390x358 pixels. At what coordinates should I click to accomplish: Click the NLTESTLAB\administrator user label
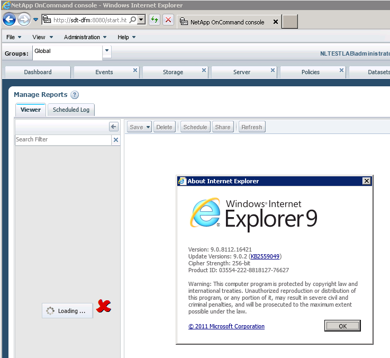point(355,53)
